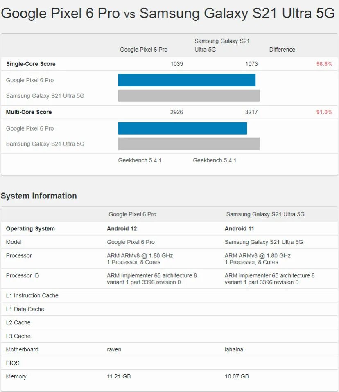
Task: Click the gray Multi-Core bar for Galaxy S21 Ultra
Action: tap(189, 144)
